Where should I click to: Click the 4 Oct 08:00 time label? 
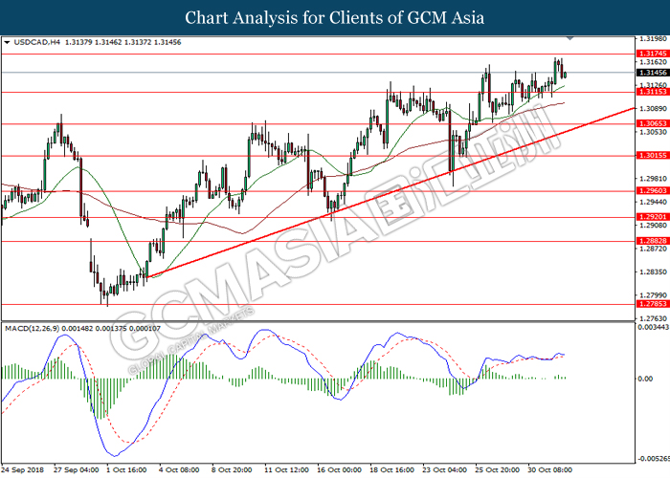(x=179, y=470)
